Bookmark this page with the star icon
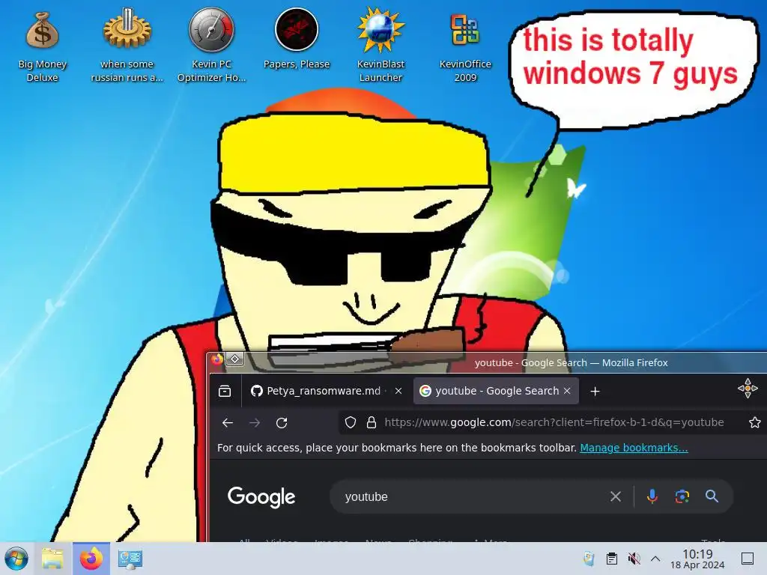 tap(755, 422)
